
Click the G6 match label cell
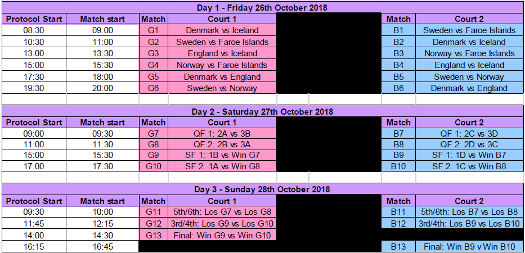tap(154, 88)
